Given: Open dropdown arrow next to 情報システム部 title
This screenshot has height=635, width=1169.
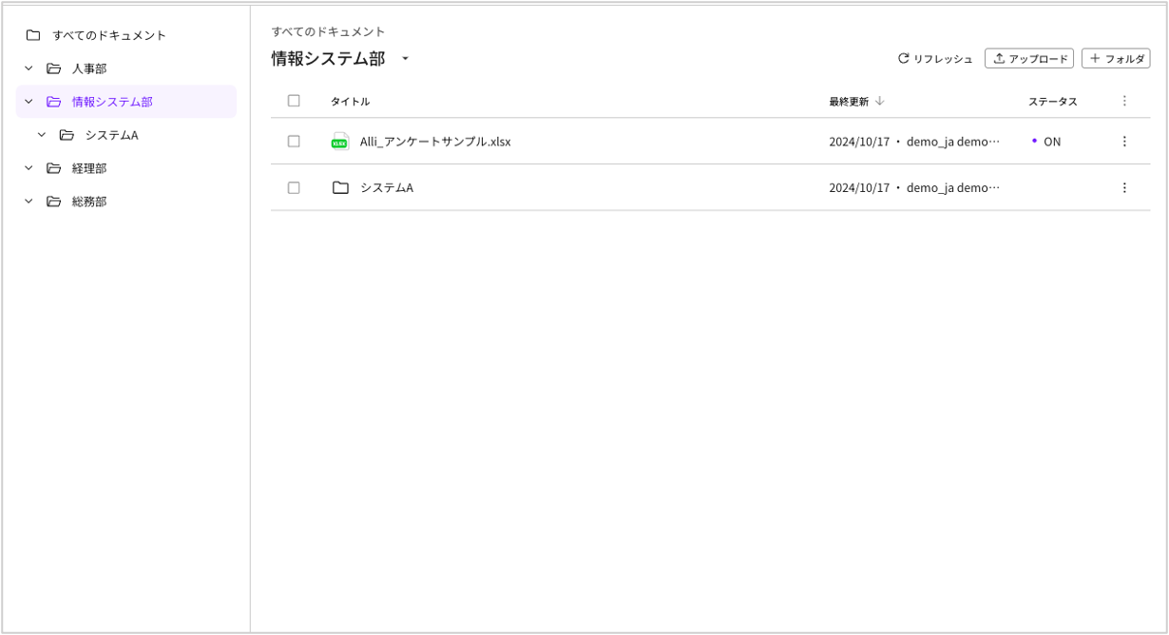Looking at the screenshot, I should 405,59.
